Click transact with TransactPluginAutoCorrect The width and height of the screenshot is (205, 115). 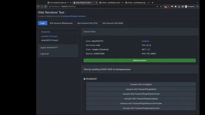point(141,108)
